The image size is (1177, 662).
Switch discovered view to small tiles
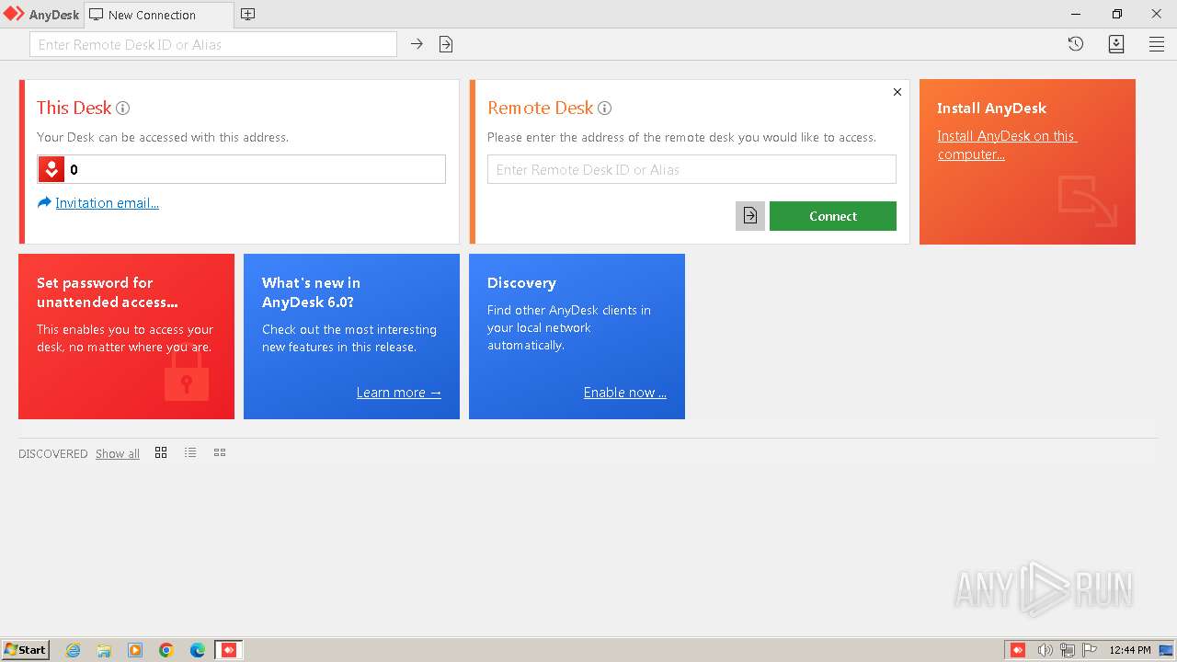pos(220,452)
